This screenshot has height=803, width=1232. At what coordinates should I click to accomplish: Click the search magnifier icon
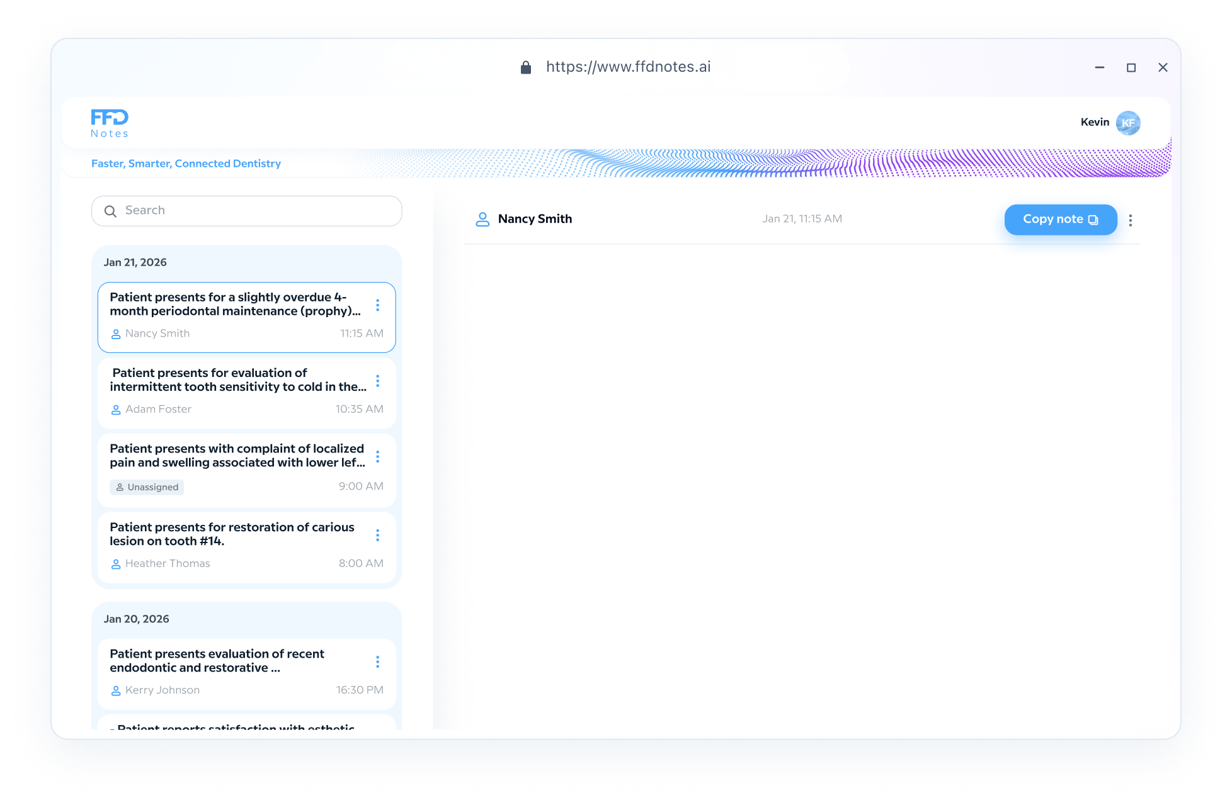coord(110,211)
